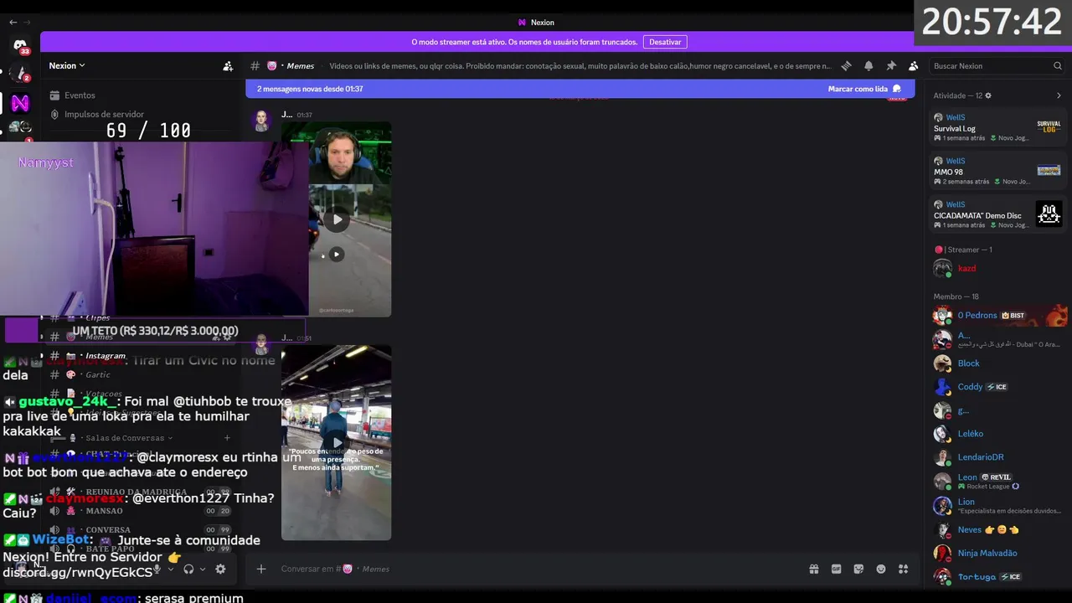Open member Tortuga profile
Screen dimensions: 1072x603
997,577
